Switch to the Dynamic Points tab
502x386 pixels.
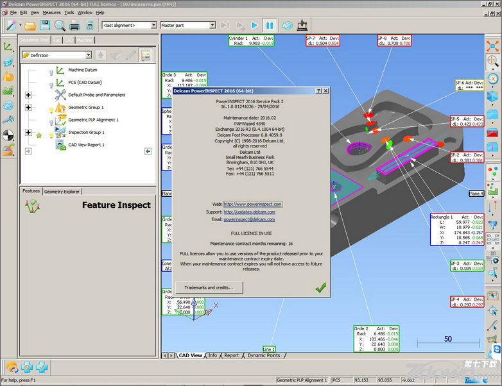point(264,355)
